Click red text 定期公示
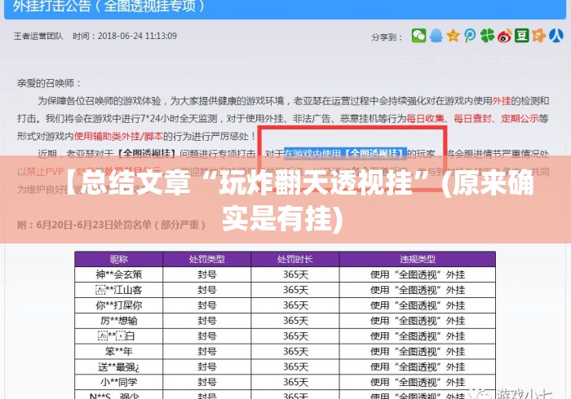Image resolution: width=571 pixels, height=399 pixels. (520, 118)
